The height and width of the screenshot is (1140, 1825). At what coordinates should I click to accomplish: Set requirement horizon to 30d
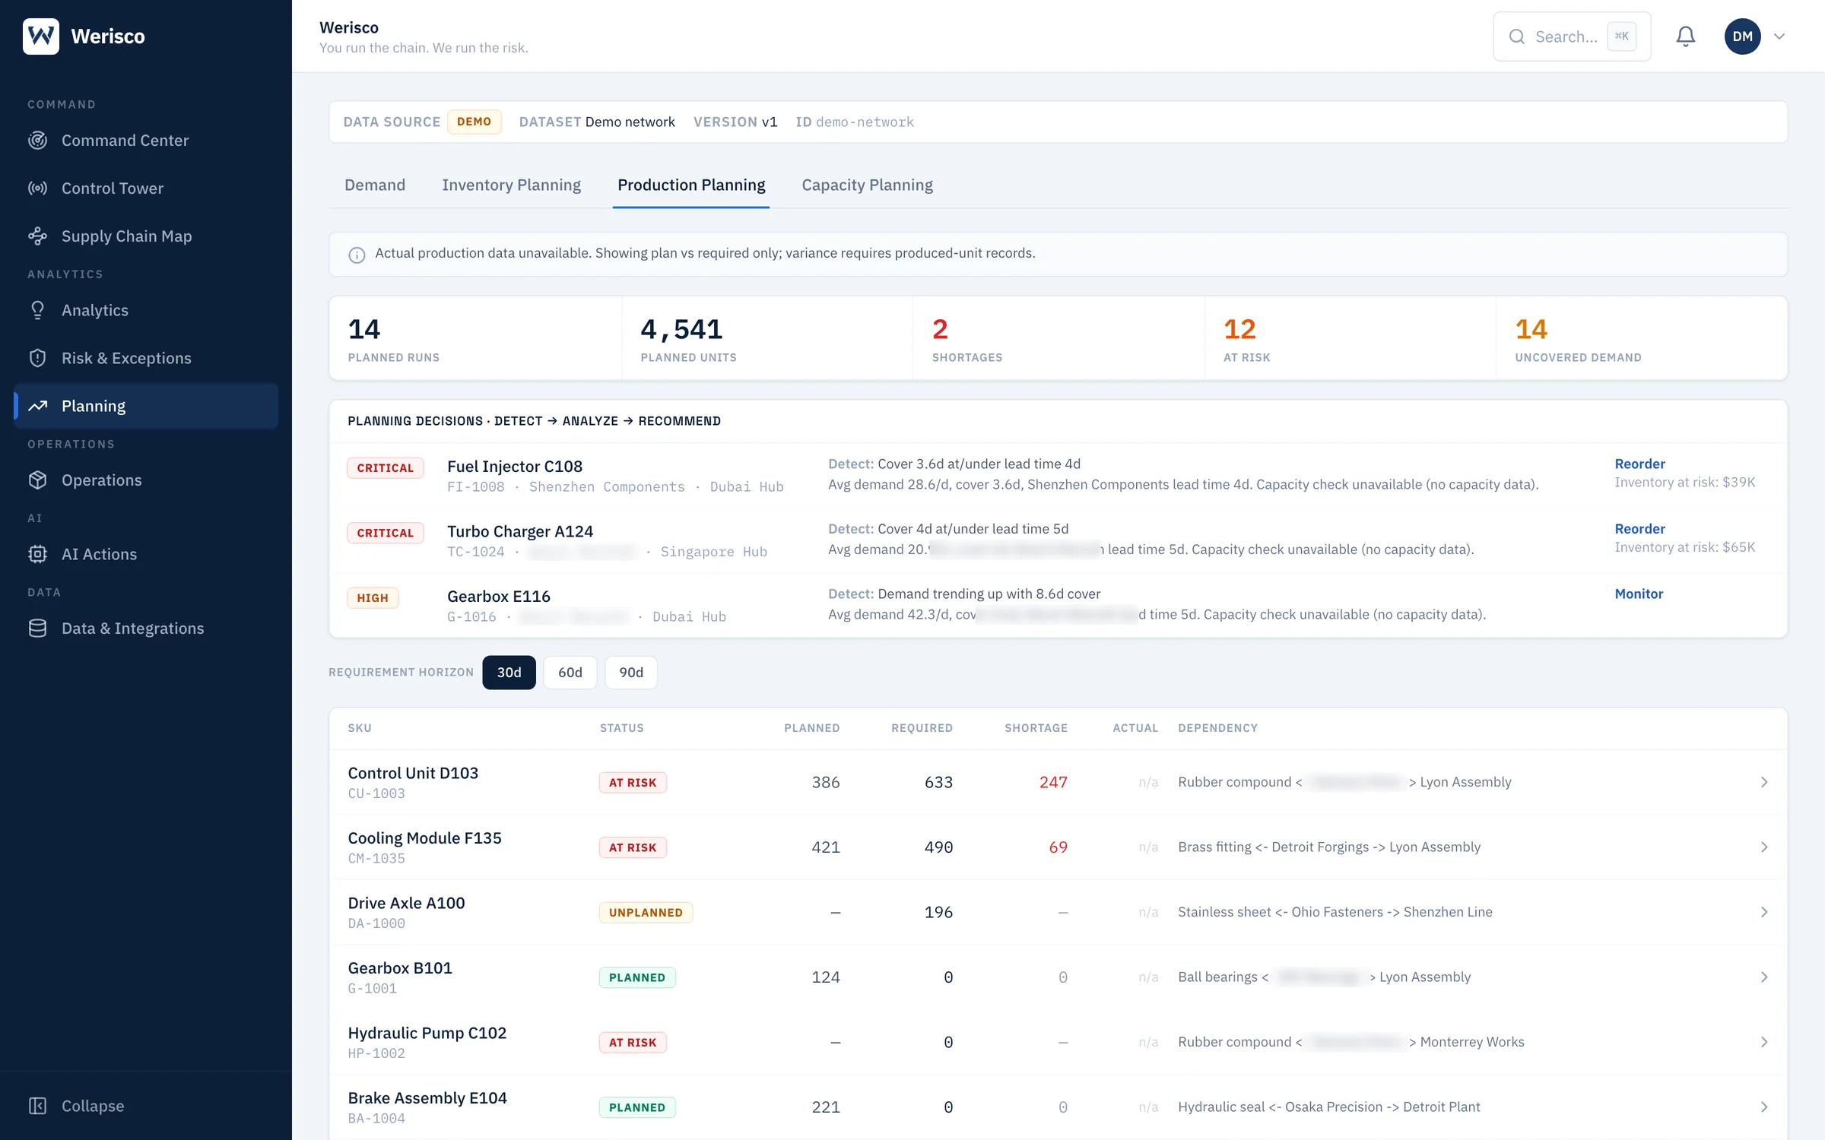[509, 673]
